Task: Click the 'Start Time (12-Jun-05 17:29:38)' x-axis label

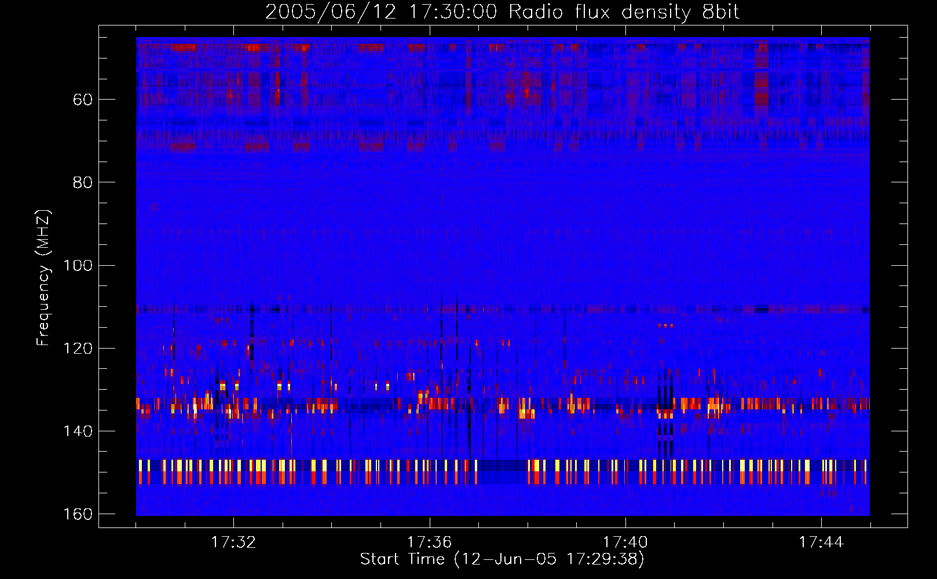Action: tap(502, 559)
